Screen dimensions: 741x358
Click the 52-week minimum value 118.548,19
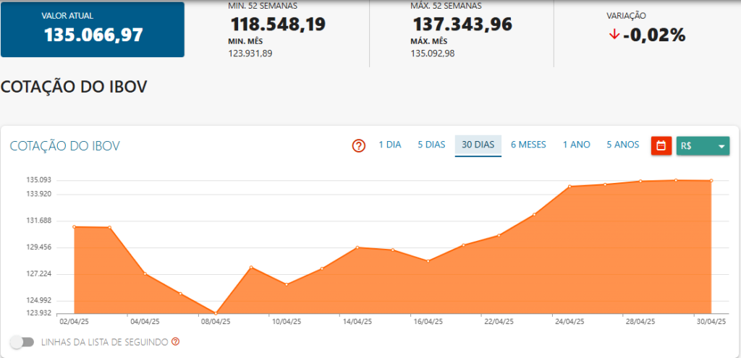(278, 24)
